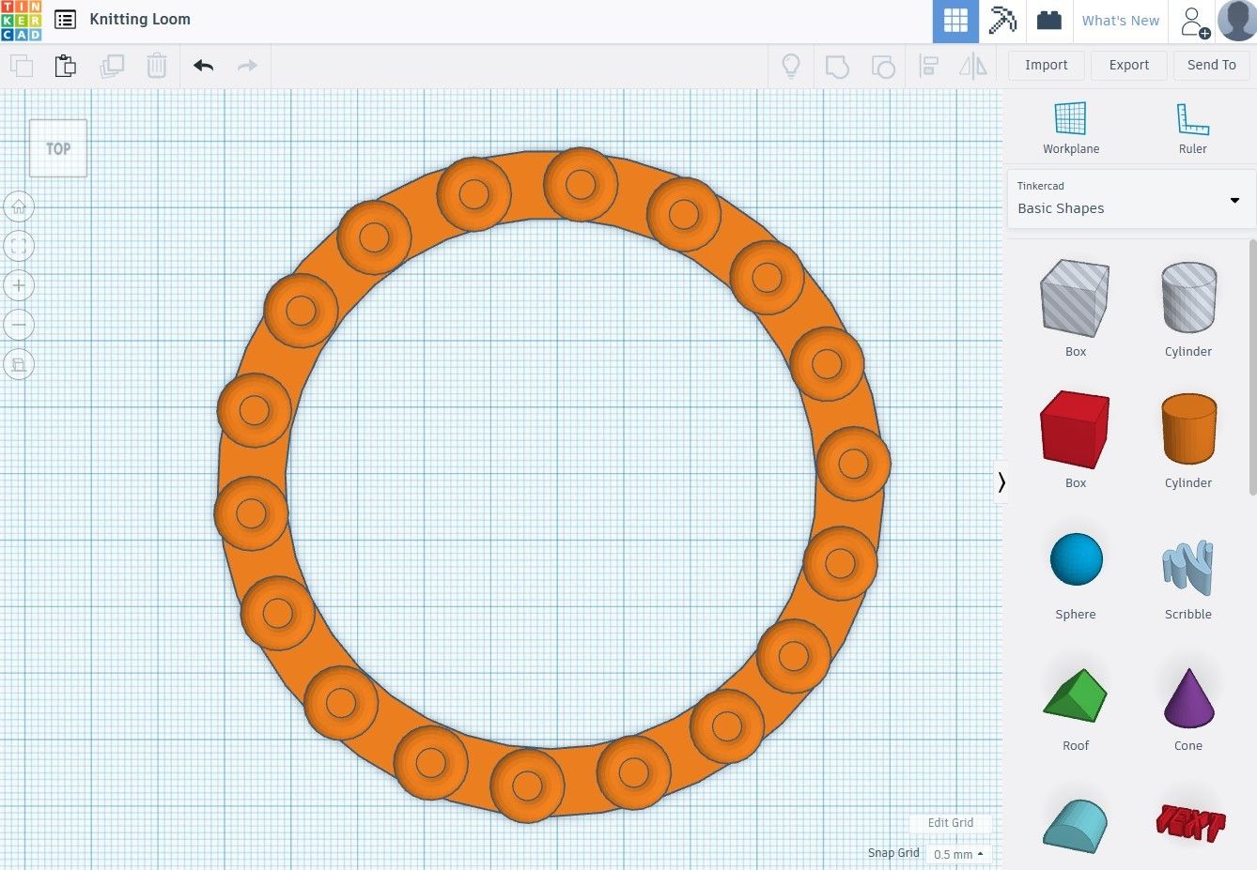1257x870 pixels.
Task: Open the Mirror tool
Action: pos(973,65)
